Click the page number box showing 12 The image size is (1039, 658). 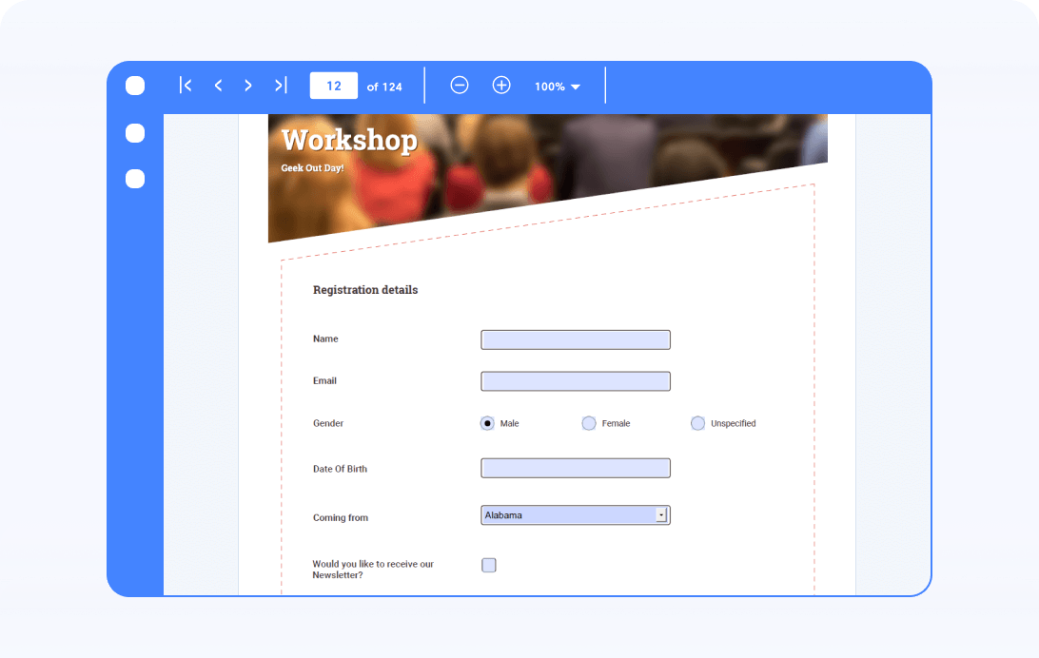(333, 85)
